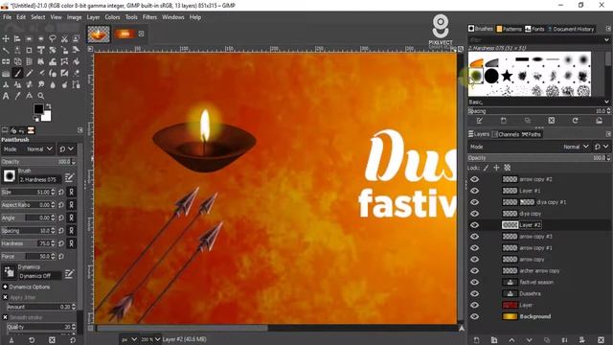The image size is (613, 345).
Task: Select the Crop tool
Action: [29, 50]
